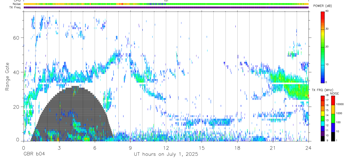Image resolution: width=347 pixels, height=160 pixels.
Task: Click the 'UT hours on July 1, 2025' axis title
Action: 166,154
